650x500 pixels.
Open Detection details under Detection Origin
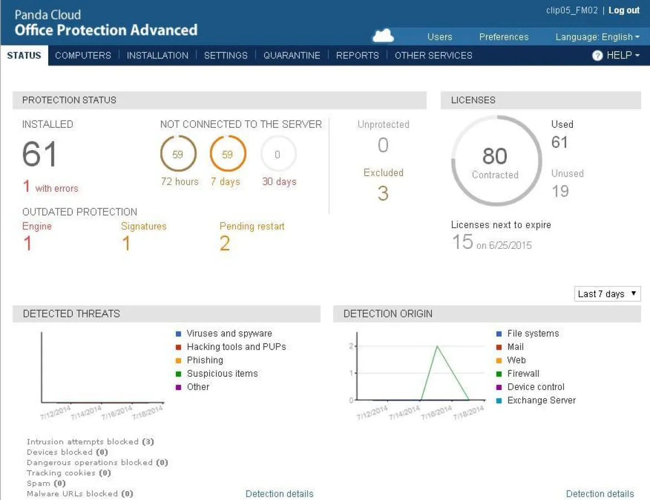click(599, 493)
